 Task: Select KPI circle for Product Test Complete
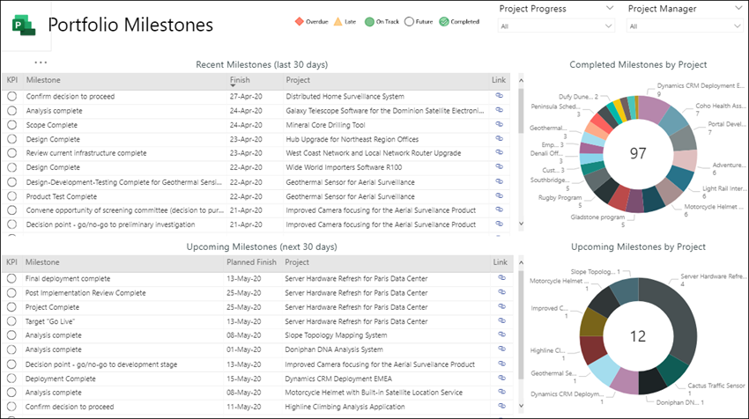coord(12,196)
